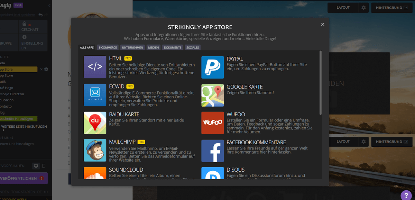Viewport: 415px width, 200px height.
Task: Open the Qué Hago section
Action: point(7,88)
